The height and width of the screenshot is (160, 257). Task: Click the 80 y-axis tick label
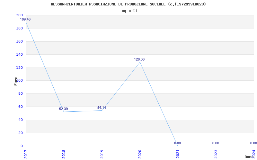(x=21, y=93)
